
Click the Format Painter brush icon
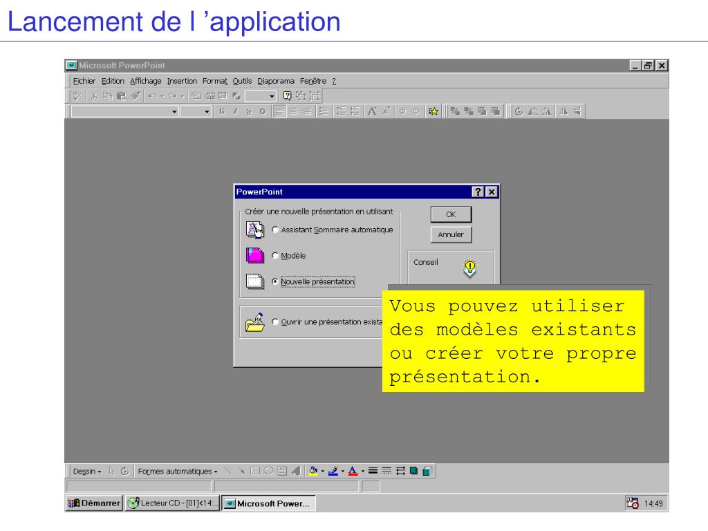pyautogui.click(x=135, y=95)
